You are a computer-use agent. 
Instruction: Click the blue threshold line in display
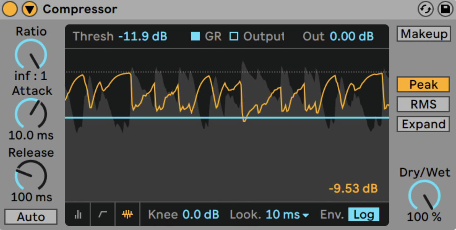tap(227, 118)
